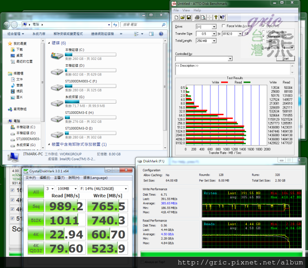Click the green All button in CrystalDiskMark
The image size is (308, 268).
click(35, 192)
